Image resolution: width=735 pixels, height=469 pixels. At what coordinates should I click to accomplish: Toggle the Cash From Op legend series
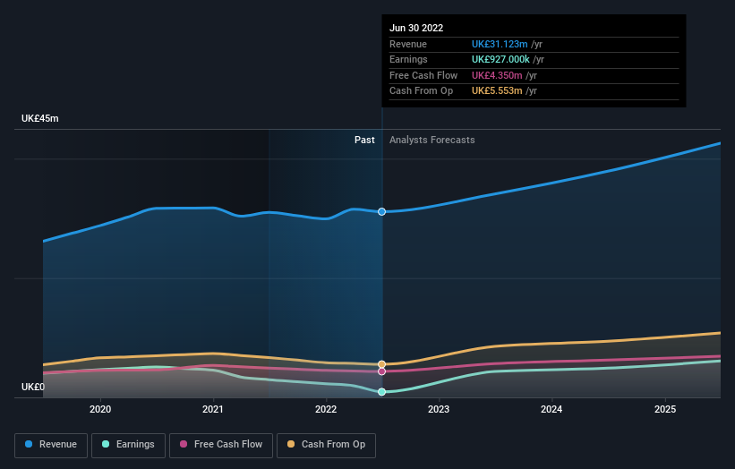tap(326, 445)
